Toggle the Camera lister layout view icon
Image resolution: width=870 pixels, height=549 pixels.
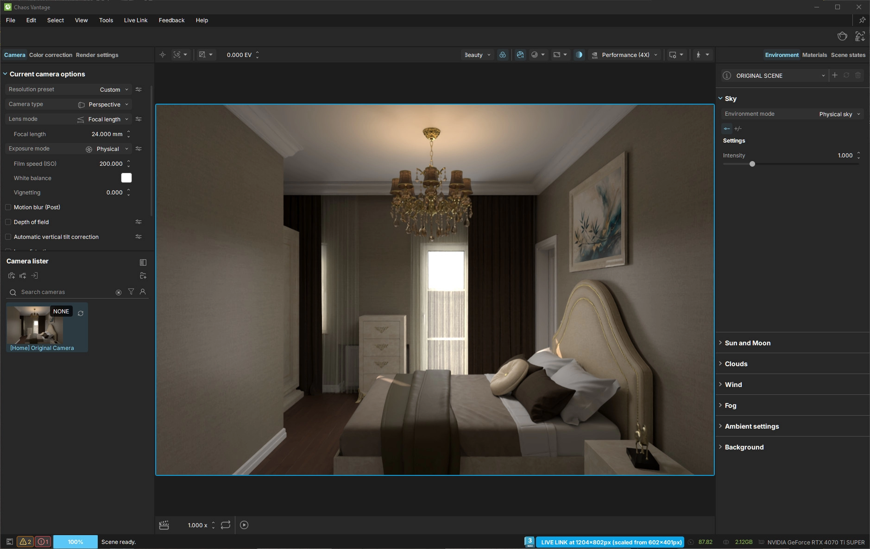(143, 262)
